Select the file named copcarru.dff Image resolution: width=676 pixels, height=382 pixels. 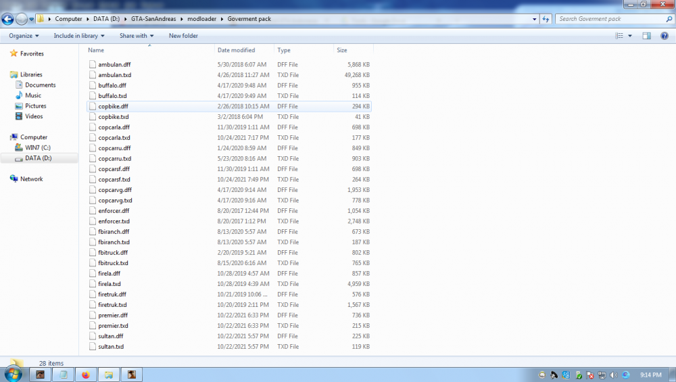pos(114,148)
